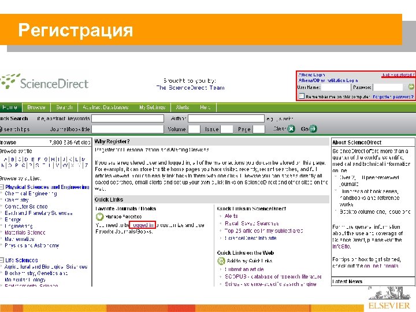This screenshot has width=416, height=312.
Task: Open SCOPUS database of research literature link
Action: [x=273, y=277]
